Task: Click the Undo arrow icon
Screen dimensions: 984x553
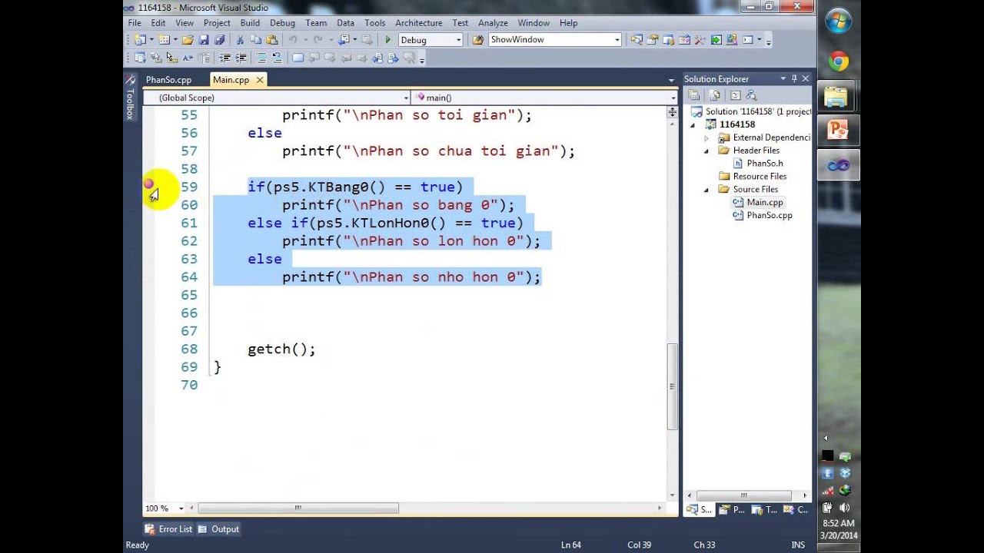Action: (x=293, y=40)
